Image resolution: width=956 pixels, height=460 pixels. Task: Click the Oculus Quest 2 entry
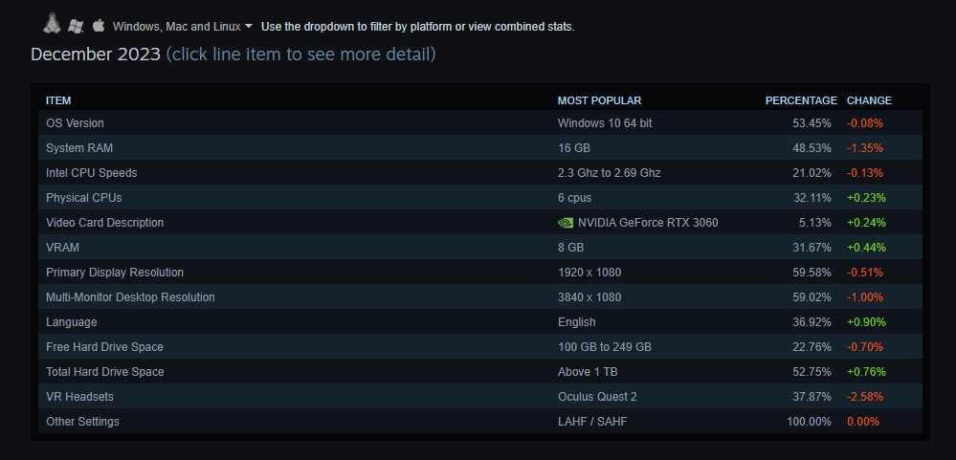tap(597, 397)
